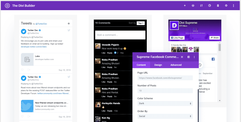Click Facebook Share button
This screenshot has width=241, height=122.
[x=214, y=38]
